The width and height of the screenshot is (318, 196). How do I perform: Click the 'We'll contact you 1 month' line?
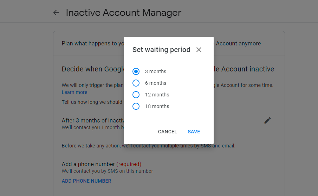pos(93,127)
